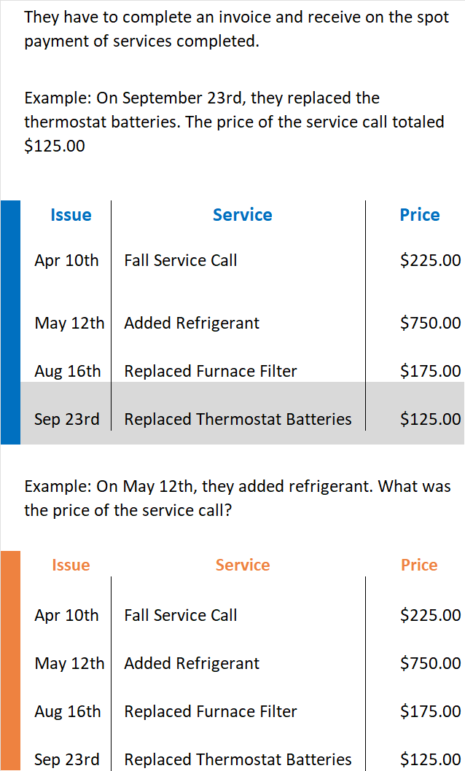Click "Replaced Furnace Filter" in the orange table

(x=211, y=711)
